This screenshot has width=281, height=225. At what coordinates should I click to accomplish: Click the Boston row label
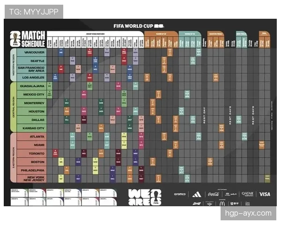pos(32,162)
